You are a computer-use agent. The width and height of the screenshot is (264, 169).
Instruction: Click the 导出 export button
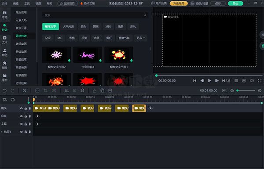coord(235,4)
